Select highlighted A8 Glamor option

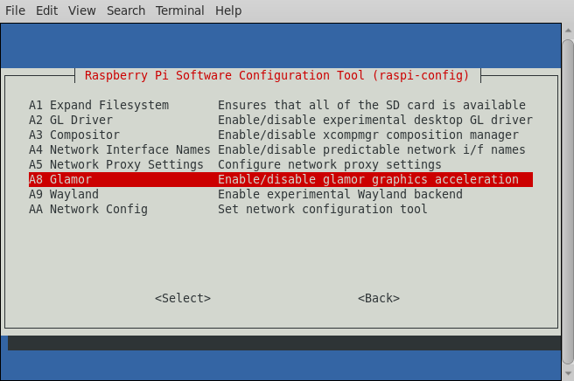coord(281,179)
